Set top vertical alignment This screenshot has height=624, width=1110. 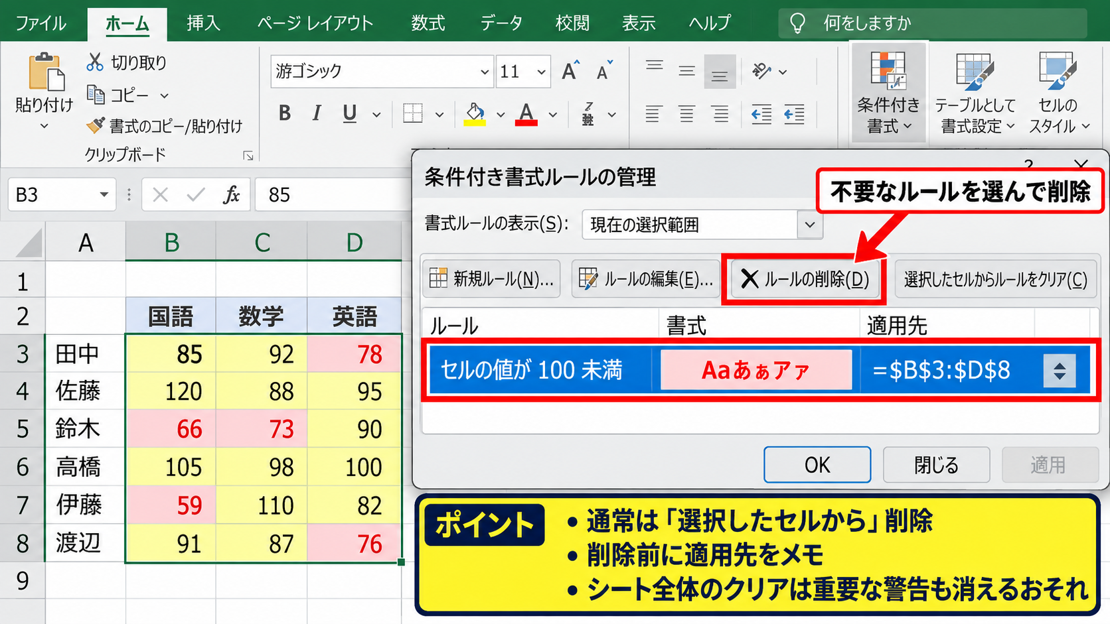[x=655, y=66]
